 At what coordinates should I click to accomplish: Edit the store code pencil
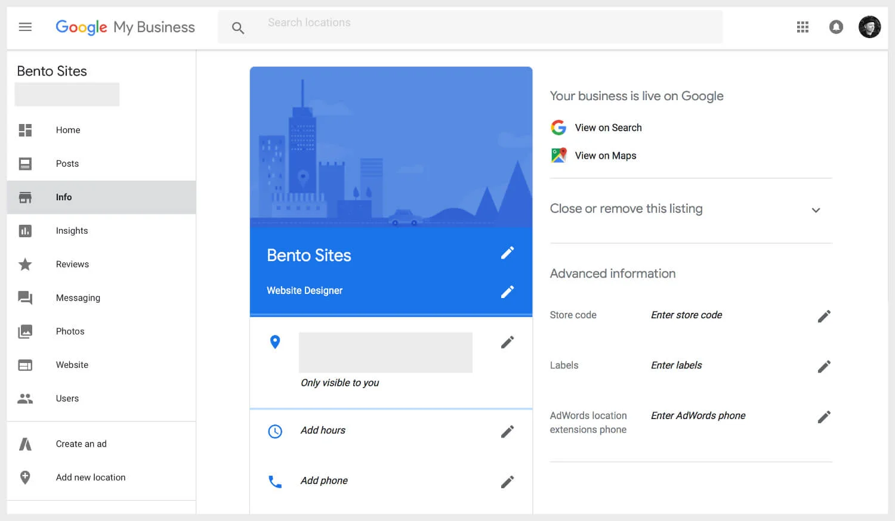click(824, 316)
